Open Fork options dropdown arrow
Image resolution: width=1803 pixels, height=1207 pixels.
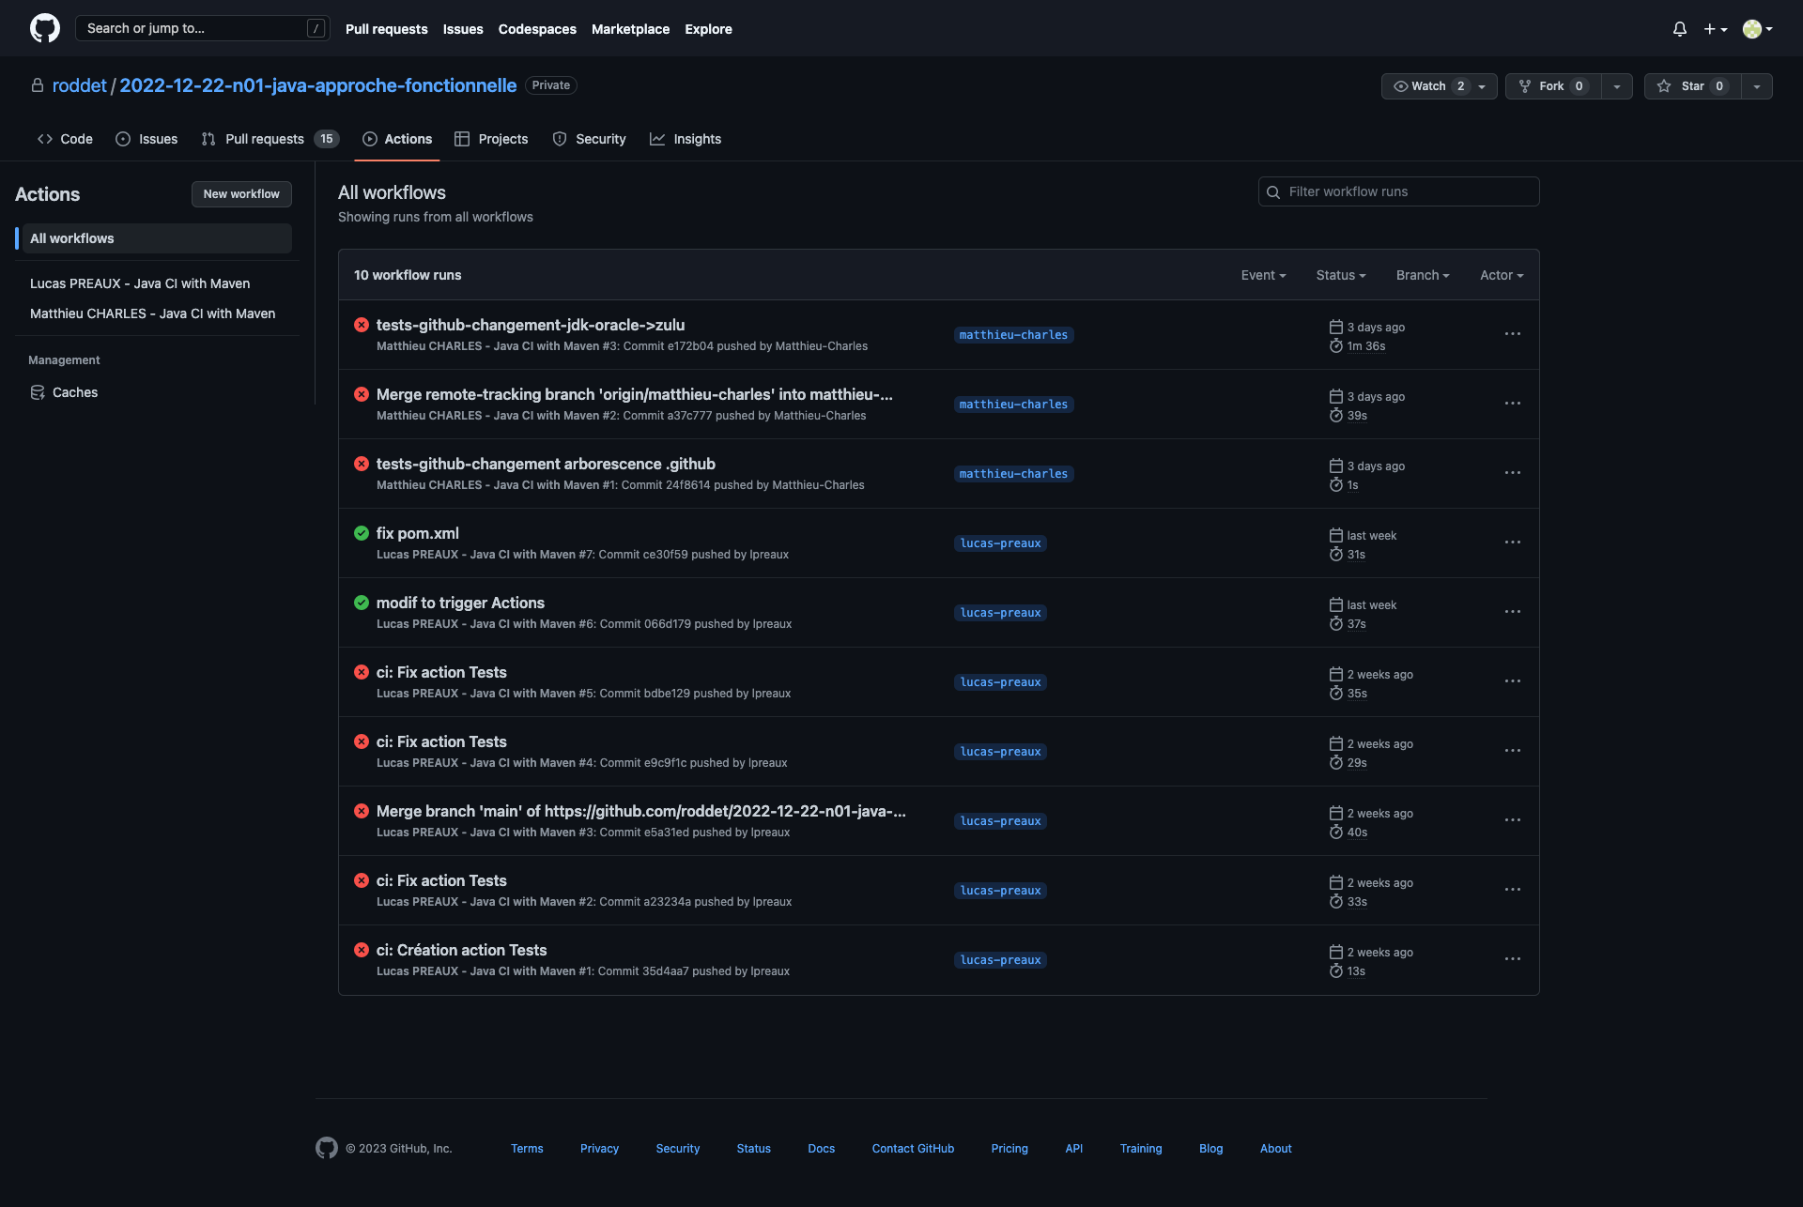[x=1617, y=86]
